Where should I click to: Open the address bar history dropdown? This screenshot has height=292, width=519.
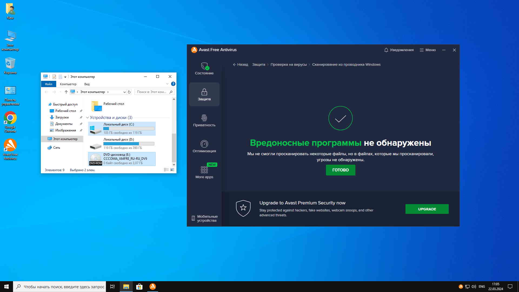click(124, 92)
